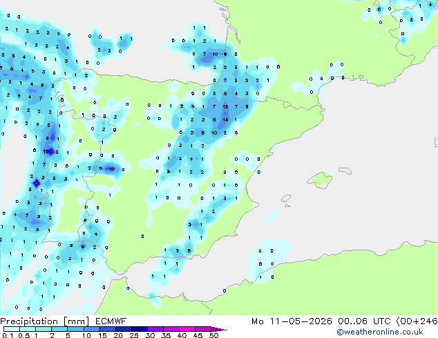Viewport: 438px width, 338px height.
Task: Click the legend swatch between 2 and 5
Action: coord(60,329)
